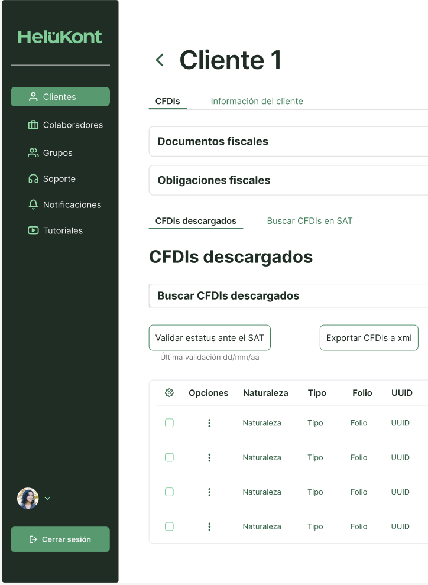Open three-dot options menu in last row
The width and height of the screenshot is (428, 585).
pos(209,526)
